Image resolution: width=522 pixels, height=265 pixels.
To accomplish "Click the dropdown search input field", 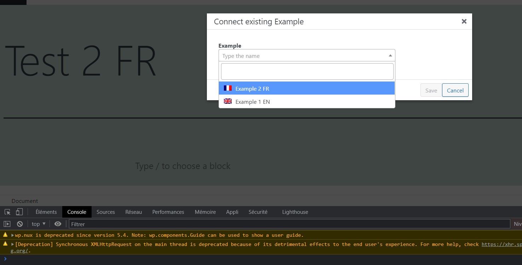I will tap(307, 72).
